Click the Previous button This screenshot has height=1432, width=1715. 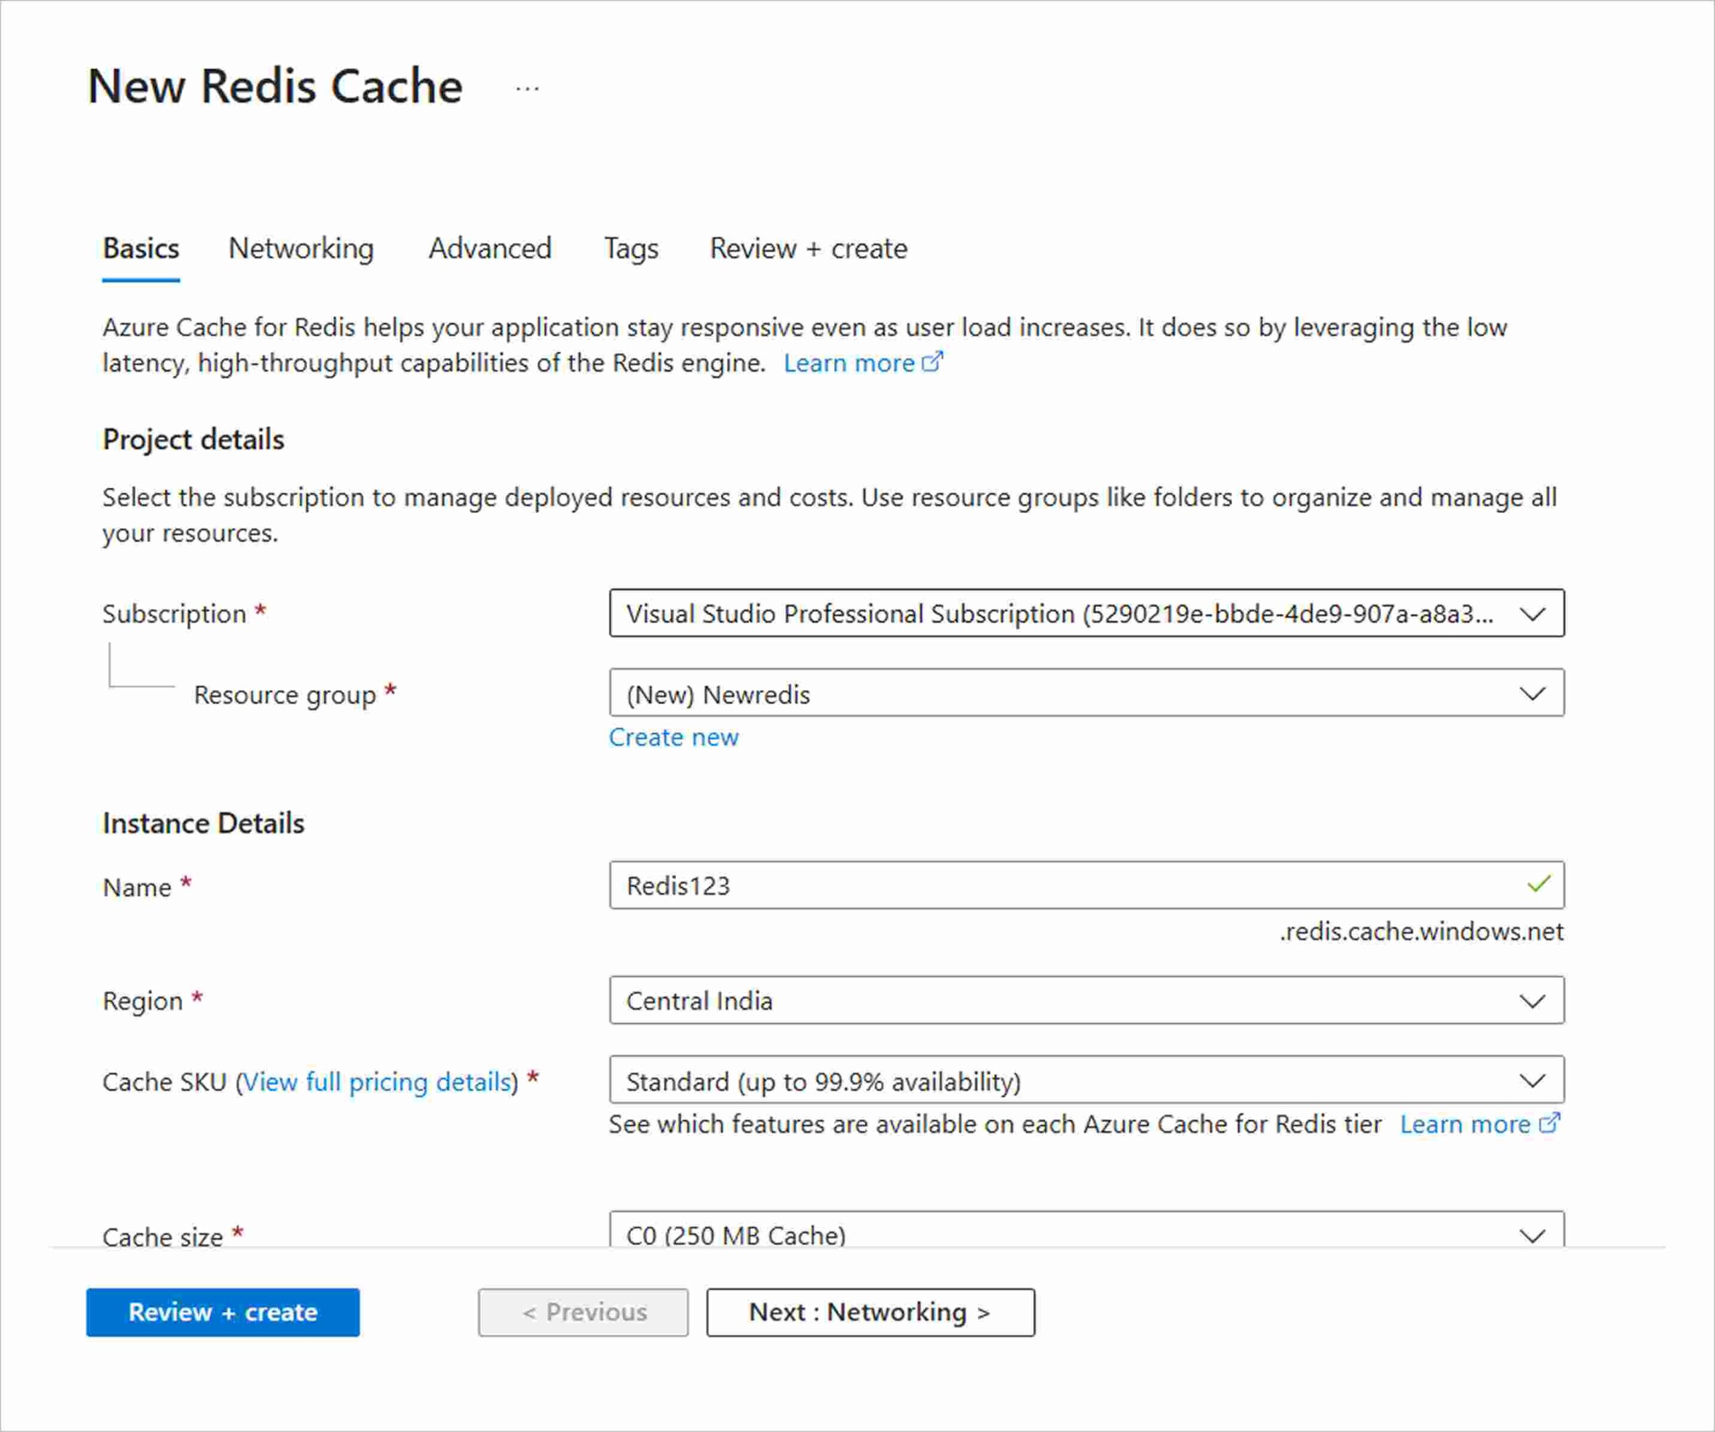point(583,1312)
